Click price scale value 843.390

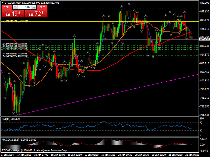click(x=204, y=3)
